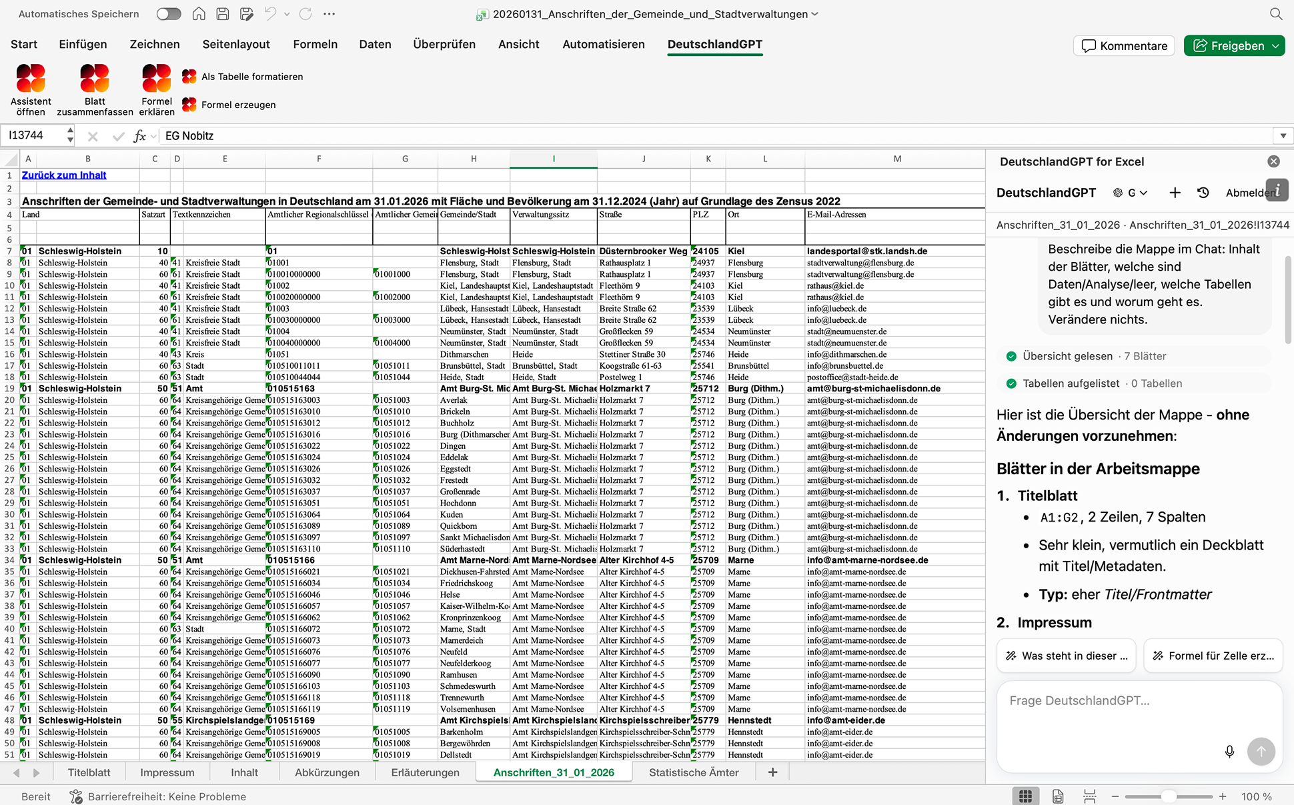Follow the Zurück zum Inhalt link
Screen dimensions: 1294x805
click(x=64, y=175)
